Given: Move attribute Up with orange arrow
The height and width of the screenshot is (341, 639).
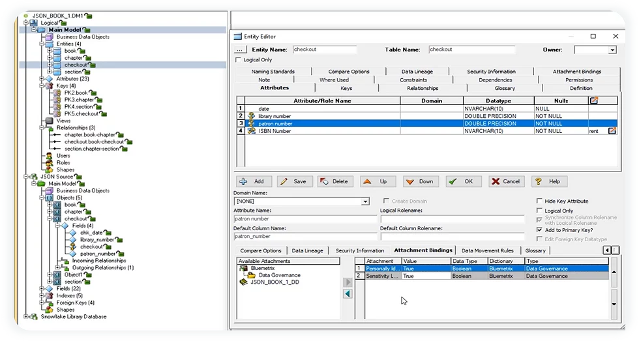Looking at the screenshot, I should 377,181.
